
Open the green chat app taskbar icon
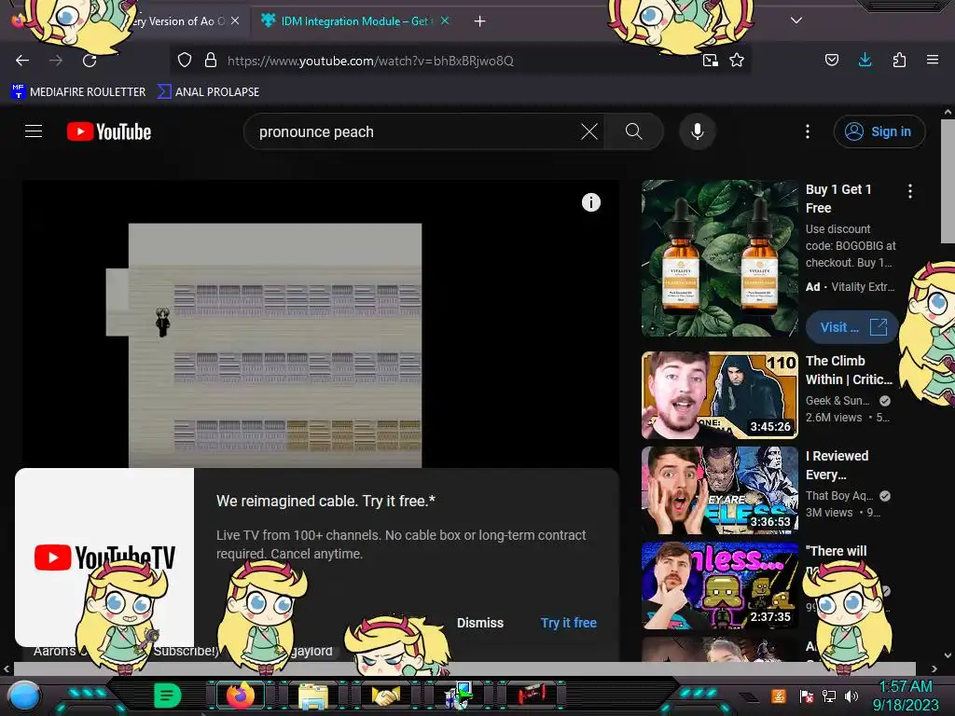167,695
